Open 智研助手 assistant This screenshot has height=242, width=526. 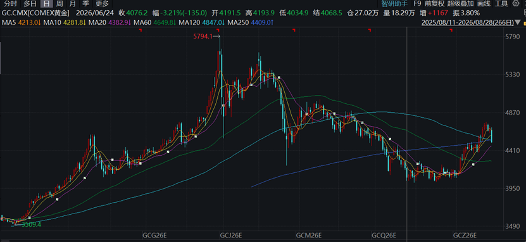[395, 4]
